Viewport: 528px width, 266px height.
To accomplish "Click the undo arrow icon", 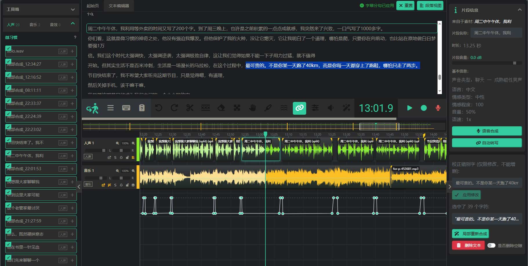I will pyautogui.click(x=159, y=108).
